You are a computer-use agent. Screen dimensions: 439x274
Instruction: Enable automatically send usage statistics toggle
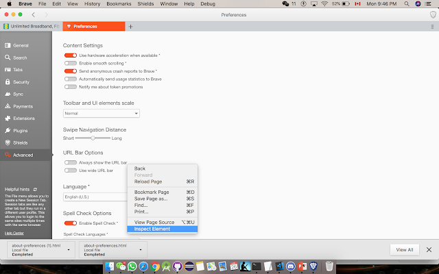tap(71, 79)
